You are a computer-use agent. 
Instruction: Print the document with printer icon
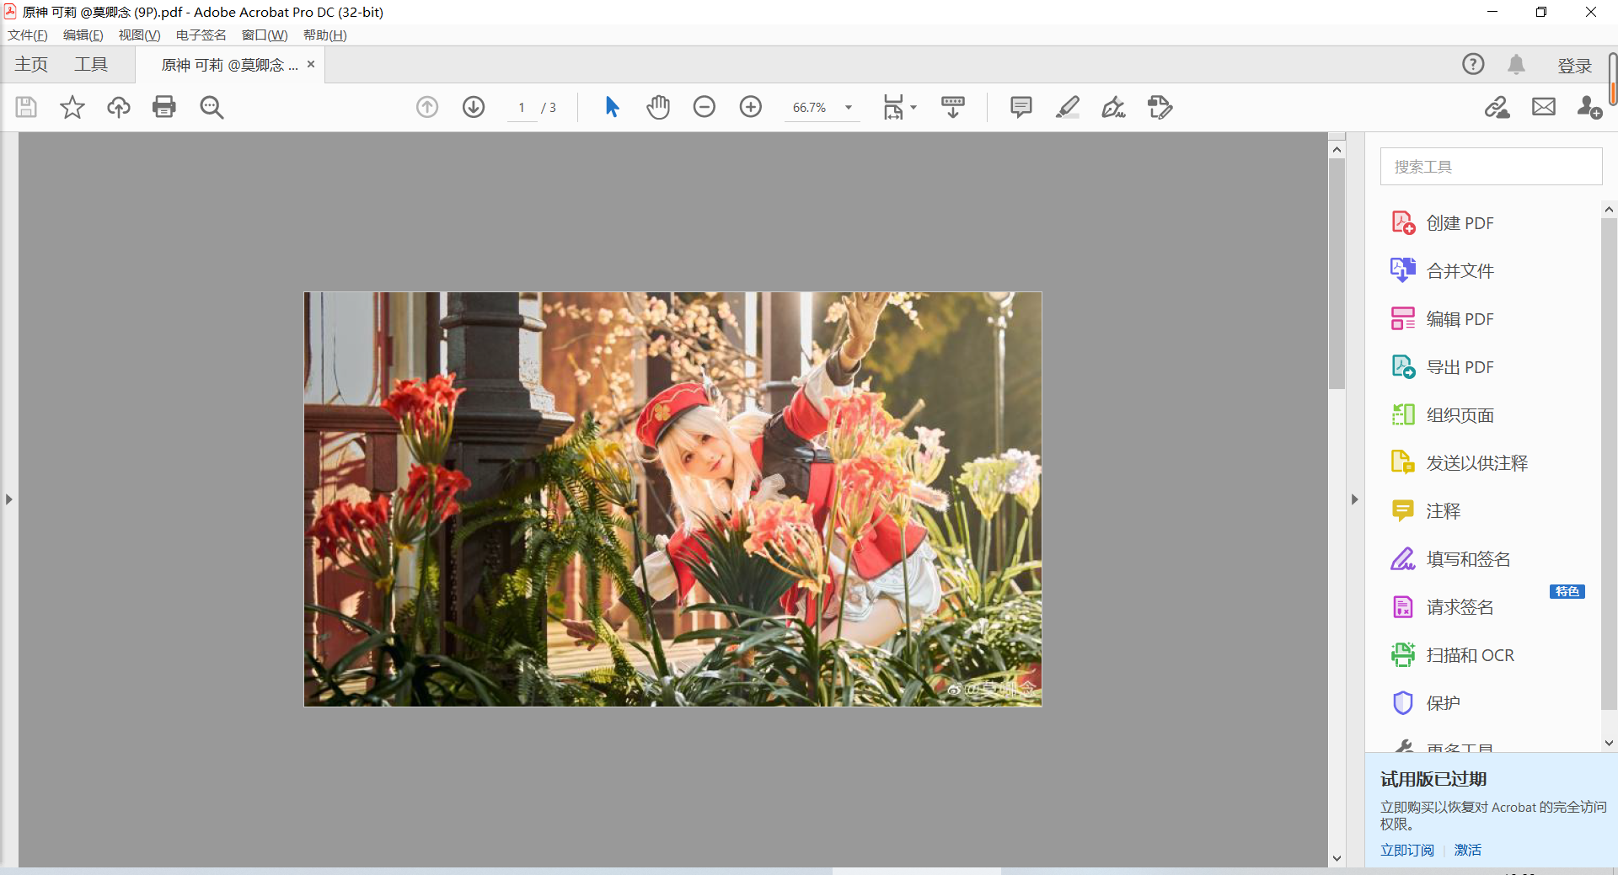tap(164, 107)
